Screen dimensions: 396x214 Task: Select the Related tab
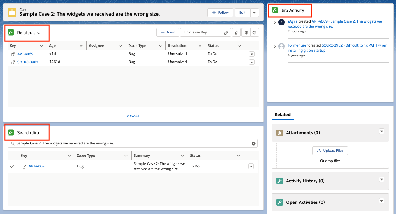[x=283, y=115]
